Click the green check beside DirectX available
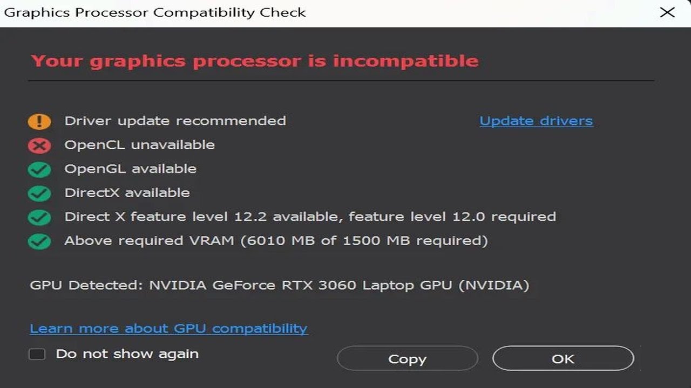The height and width of the screenshot is (388, 691). [39, 193]
